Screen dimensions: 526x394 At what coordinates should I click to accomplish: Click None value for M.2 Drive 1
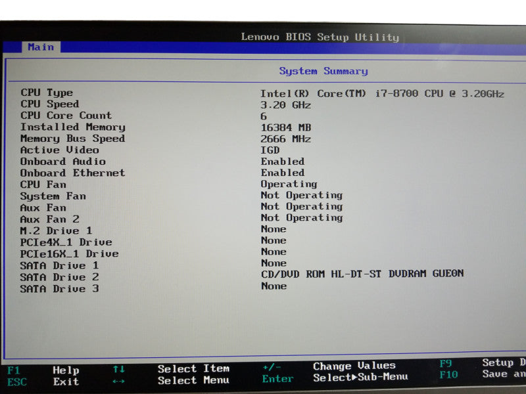coord(274,229)
